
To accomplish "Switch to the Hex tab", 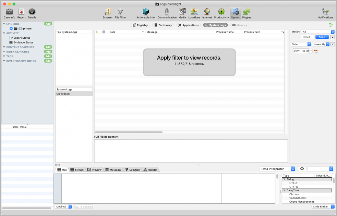I will (x=62, y=170).
